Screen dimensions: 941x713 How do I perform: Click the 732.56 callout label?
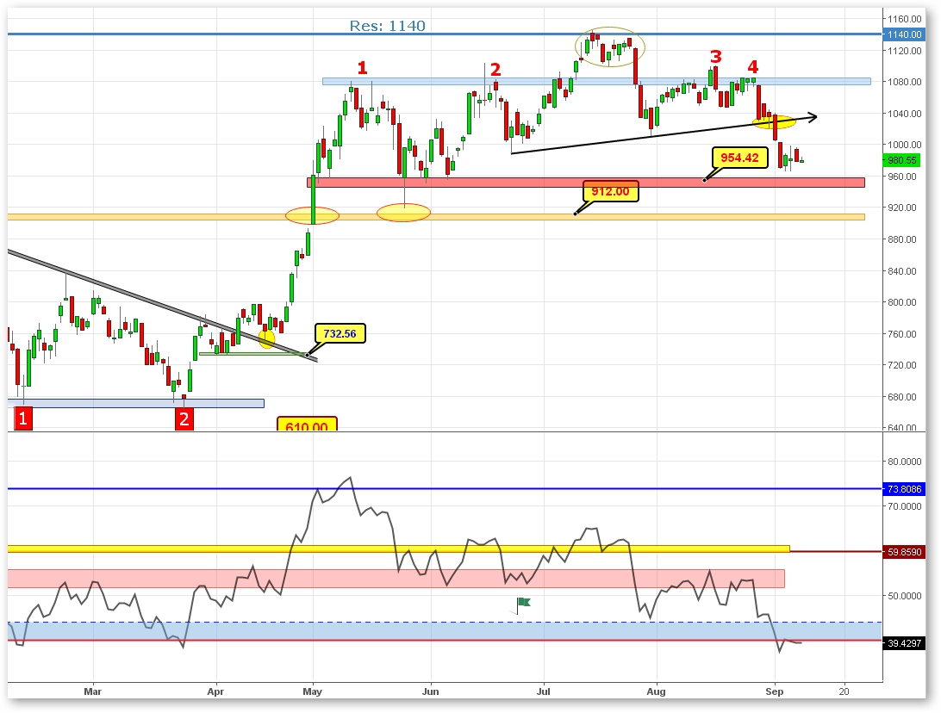click(341, 333)
